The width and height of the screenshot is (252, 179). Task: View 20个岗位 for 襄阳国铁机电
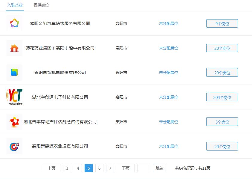(x=222, y=73)
